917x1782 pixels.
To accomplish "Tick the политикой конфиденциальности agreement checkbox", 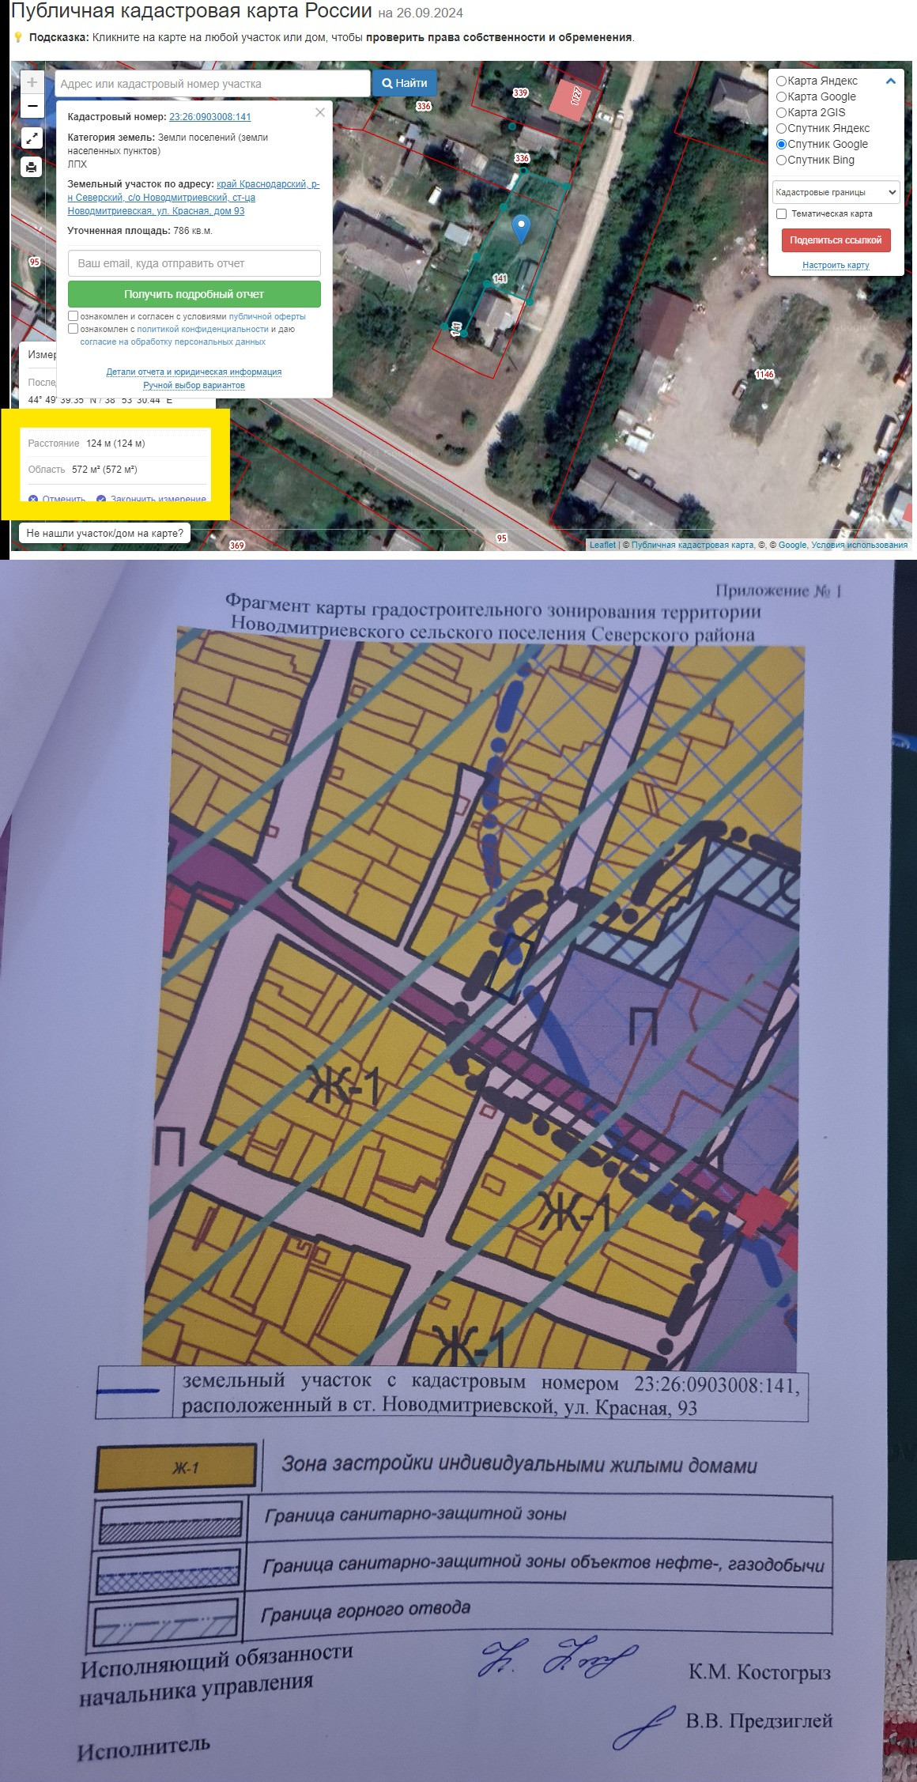I will click(73, 329).
